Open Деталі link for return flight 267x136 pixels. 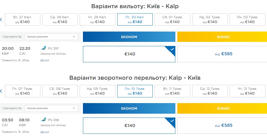[x=45, y=132]
